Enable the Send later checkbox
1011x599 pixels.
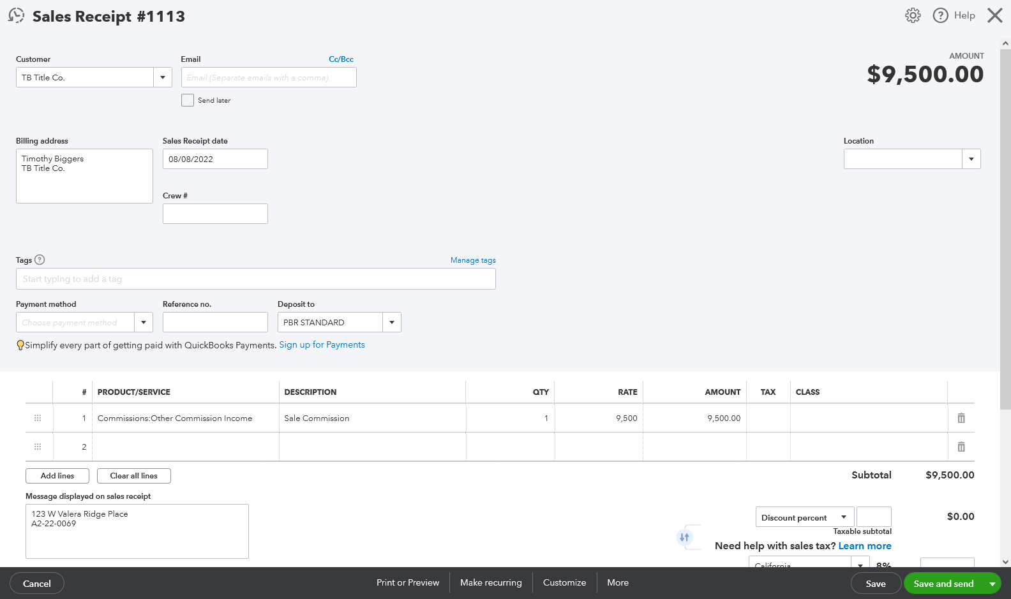tap(188, 100)
